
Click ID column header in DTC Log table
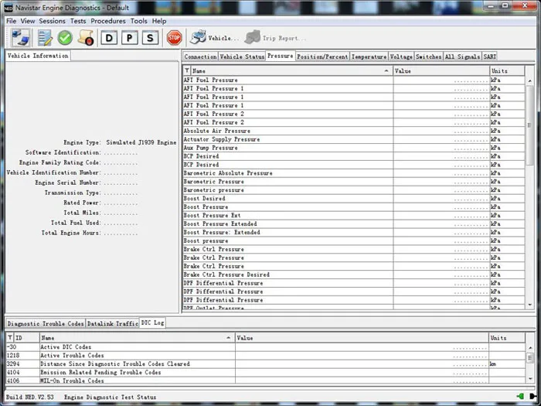(x=26, y=338)
